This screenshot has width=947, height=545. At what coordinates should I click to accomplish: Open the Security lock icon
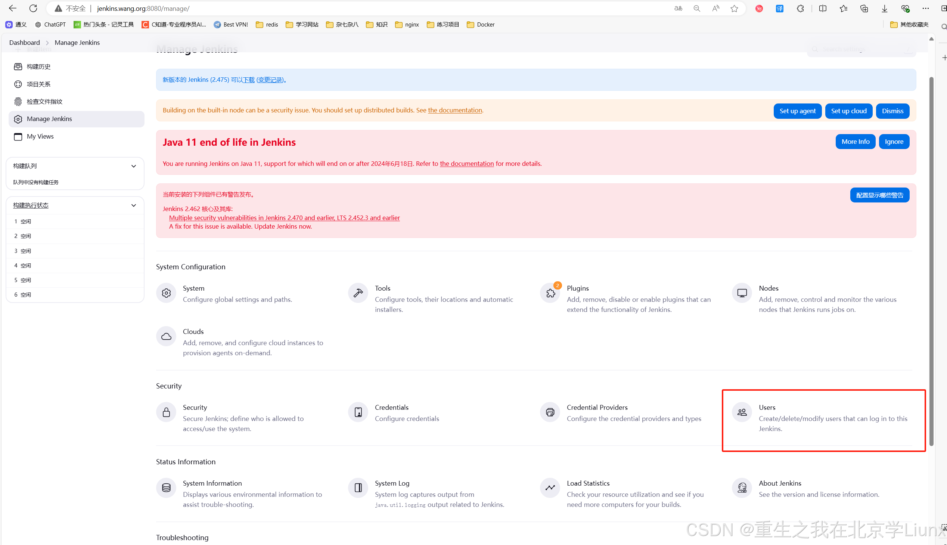(x=166, y=412)
